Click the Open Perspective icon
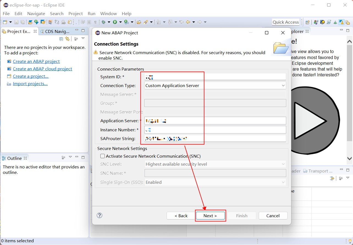The height and width of the screenshot is (245, 353). [x=308, y=22]
